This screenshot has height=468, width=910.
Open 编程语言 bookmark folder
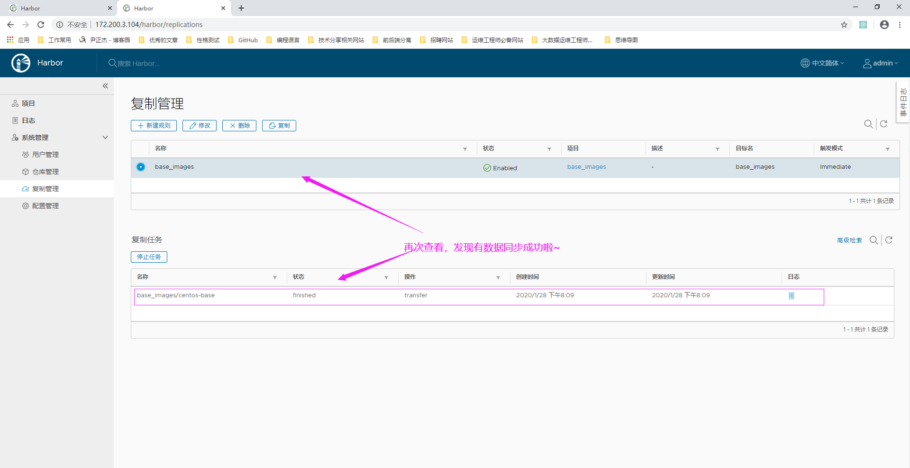pos(283,40)
